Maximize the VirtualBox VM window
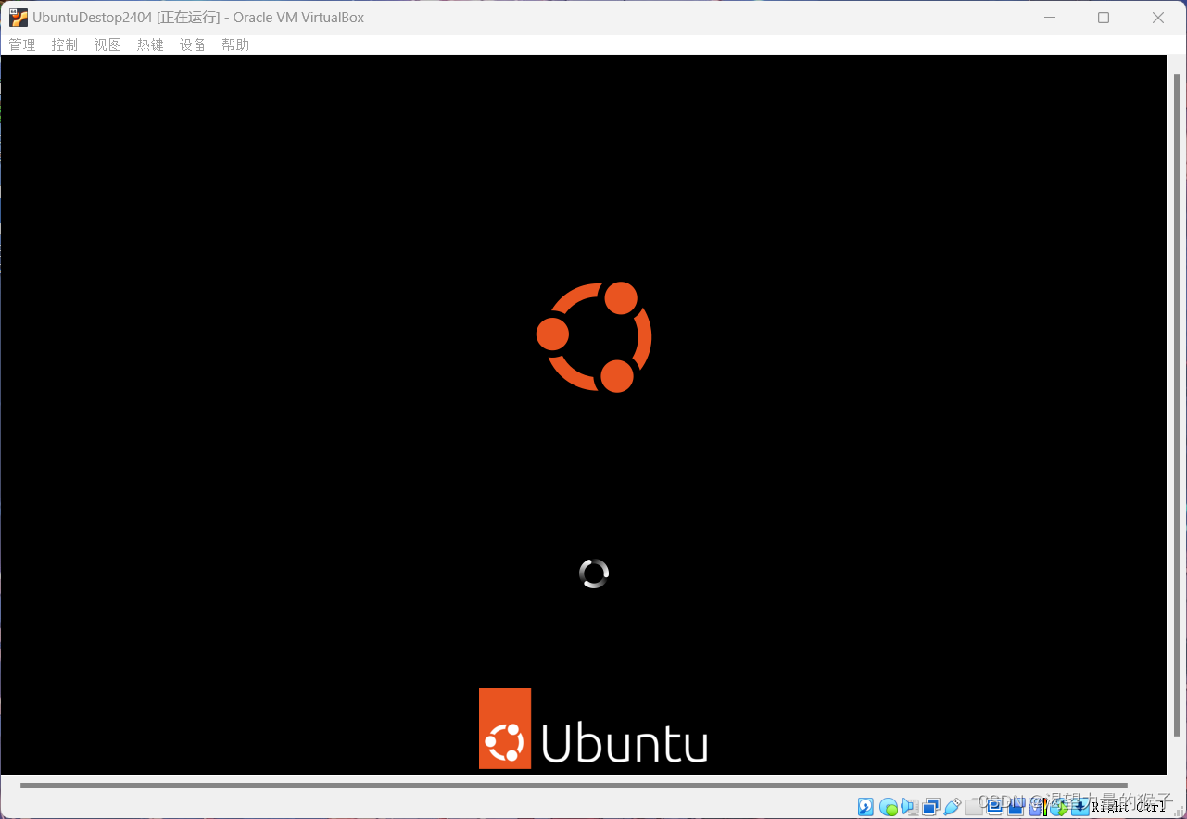The width and height of the screenshot is (1187, 819). [1104, 18]
